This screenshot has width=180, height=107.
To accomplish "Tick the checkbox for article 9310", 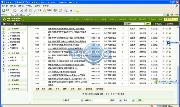I will (x=44, y=41).
